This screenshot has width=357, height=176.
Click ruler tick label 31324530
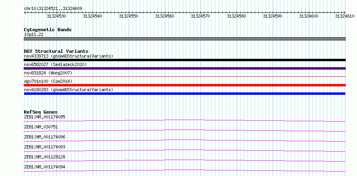pos(57,16)
